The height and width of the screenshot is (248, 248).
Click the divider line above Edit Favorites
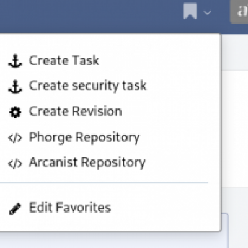pos(104,182)
